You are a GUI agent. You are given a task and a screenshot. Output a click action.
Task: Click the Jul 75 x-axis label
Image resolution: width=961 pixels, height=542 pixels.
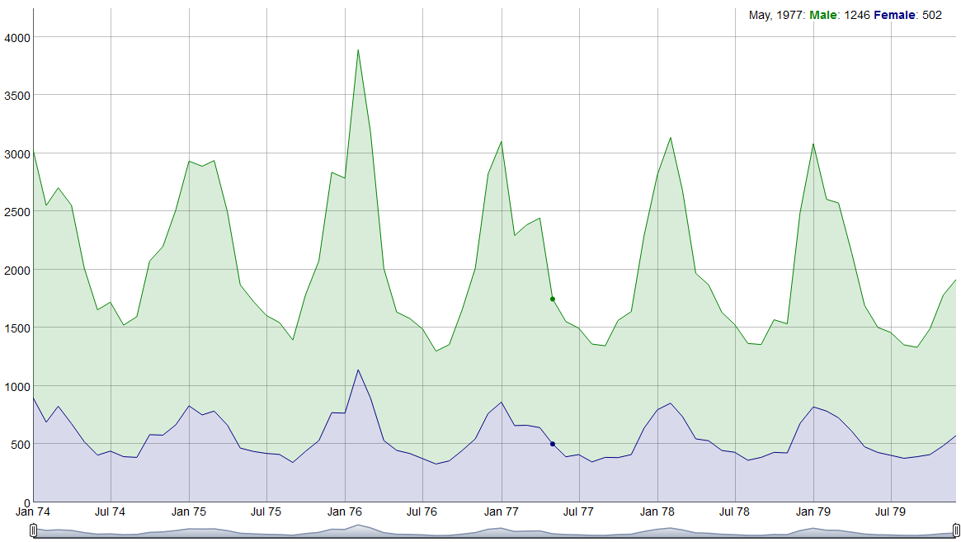[266, 511]
